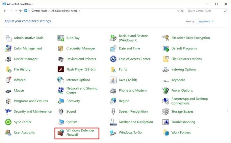Open Taskbar and Navigation link
Screen dimensions: 231x143
click(136, 122)
